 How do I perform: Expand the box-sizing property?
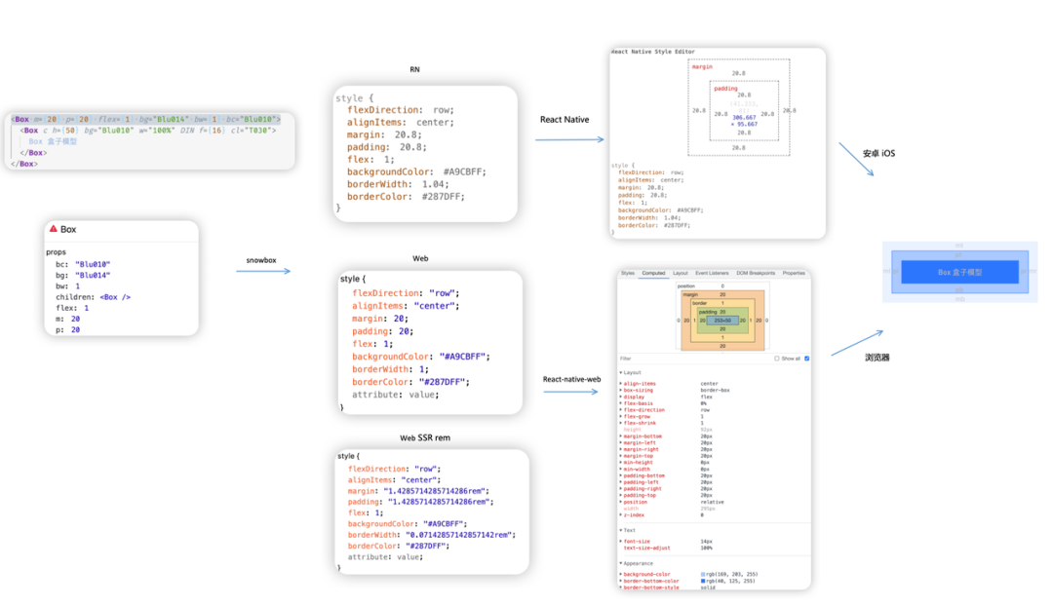click(620, 390)
